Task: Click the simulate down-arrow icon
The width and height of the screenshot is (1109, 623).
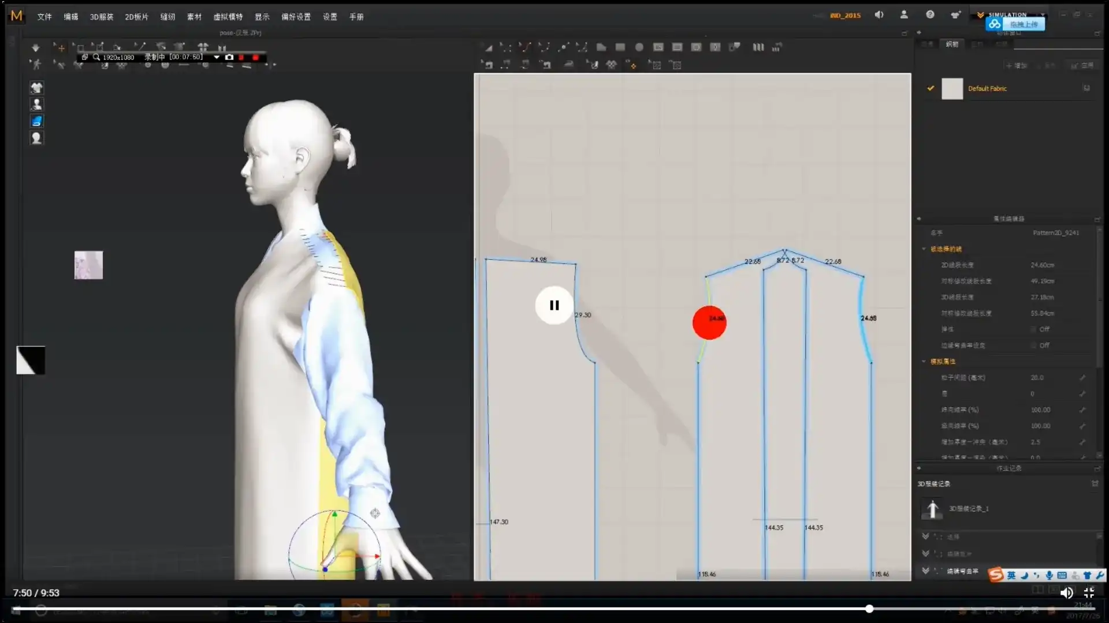Action: click(x=35, y=48)
